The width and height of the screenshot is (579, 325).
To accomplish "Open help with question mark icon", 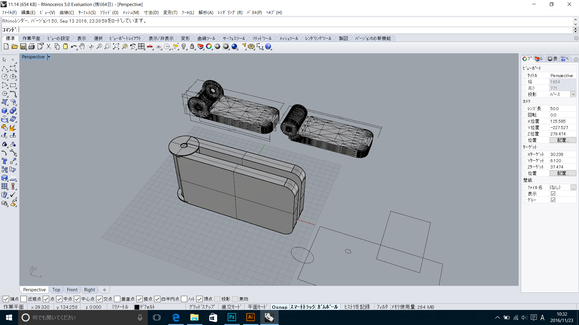I will click(268, 47).
